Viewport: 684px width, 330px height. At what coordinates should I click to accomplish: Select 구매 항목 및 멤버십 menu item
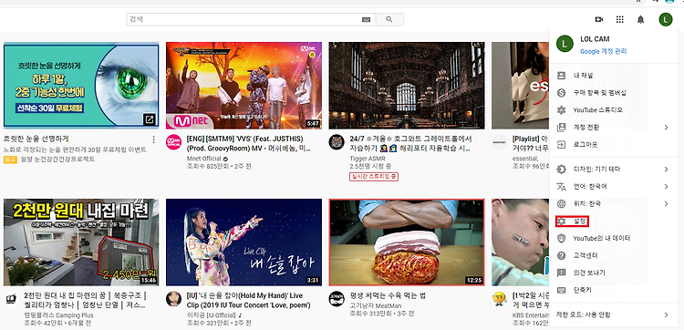614,93
